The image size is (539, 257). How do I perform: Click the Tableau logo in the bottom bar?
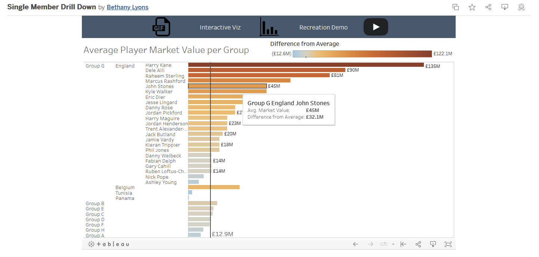pos(109,244)
